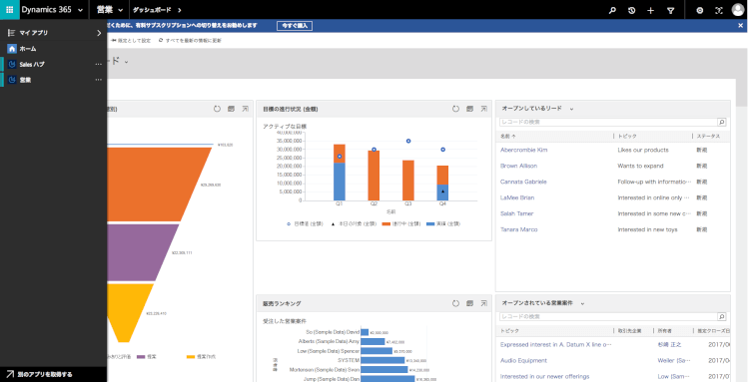This screenshot has height=382, width=749.
Task: Open lead Cannata Gabriele
Action: 523,182
